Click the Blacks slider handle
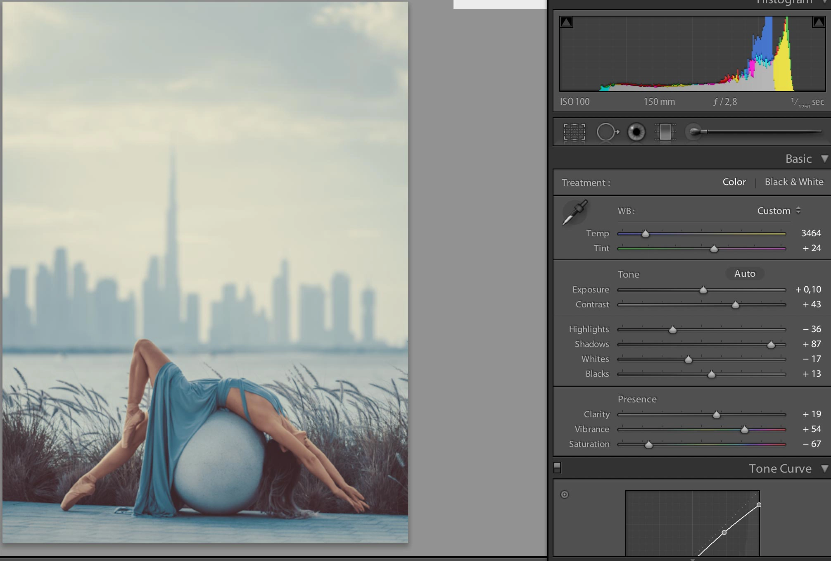 tap(711, 374)
